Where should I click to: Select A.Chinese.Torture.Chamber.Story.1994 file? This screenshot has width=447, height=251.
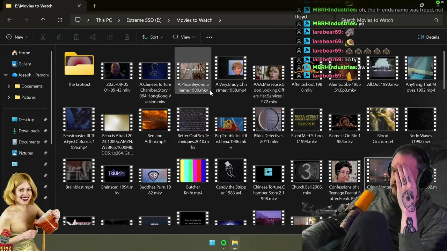[155, 83]
